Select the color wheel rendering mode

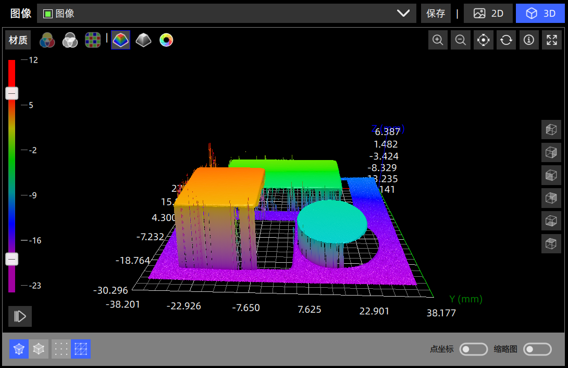[x=166, y=40]
